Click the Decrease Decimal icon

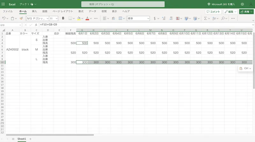tap(171, 18)
